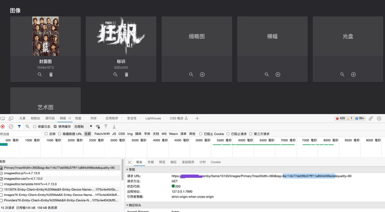Filter requests by Fetch/XHR
This screenshot has height=212, width=385.
102,134
